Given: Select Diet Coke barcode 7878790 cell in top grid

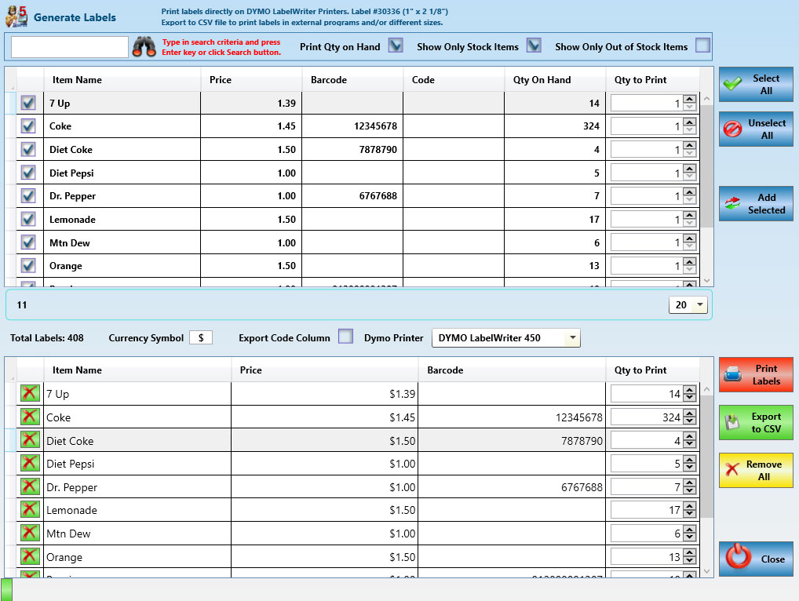Looking at the screenshot, I should point(352,149).
